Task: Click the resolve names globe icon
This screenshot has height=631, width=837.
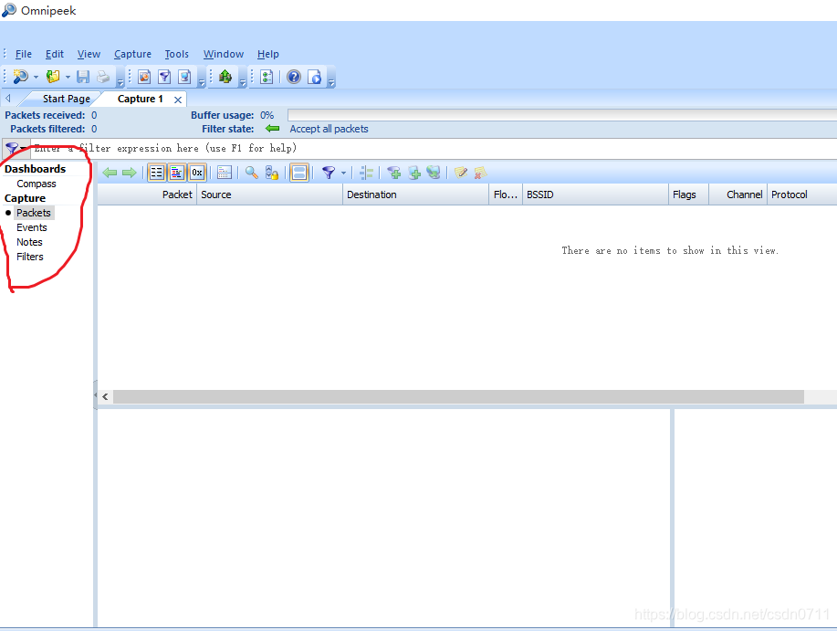Action: point(434,173)
